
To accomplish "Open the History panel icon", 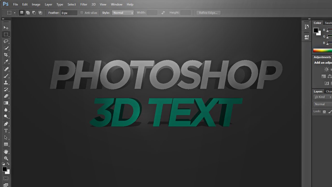I will pyautogui.click(x=307, y=26).
